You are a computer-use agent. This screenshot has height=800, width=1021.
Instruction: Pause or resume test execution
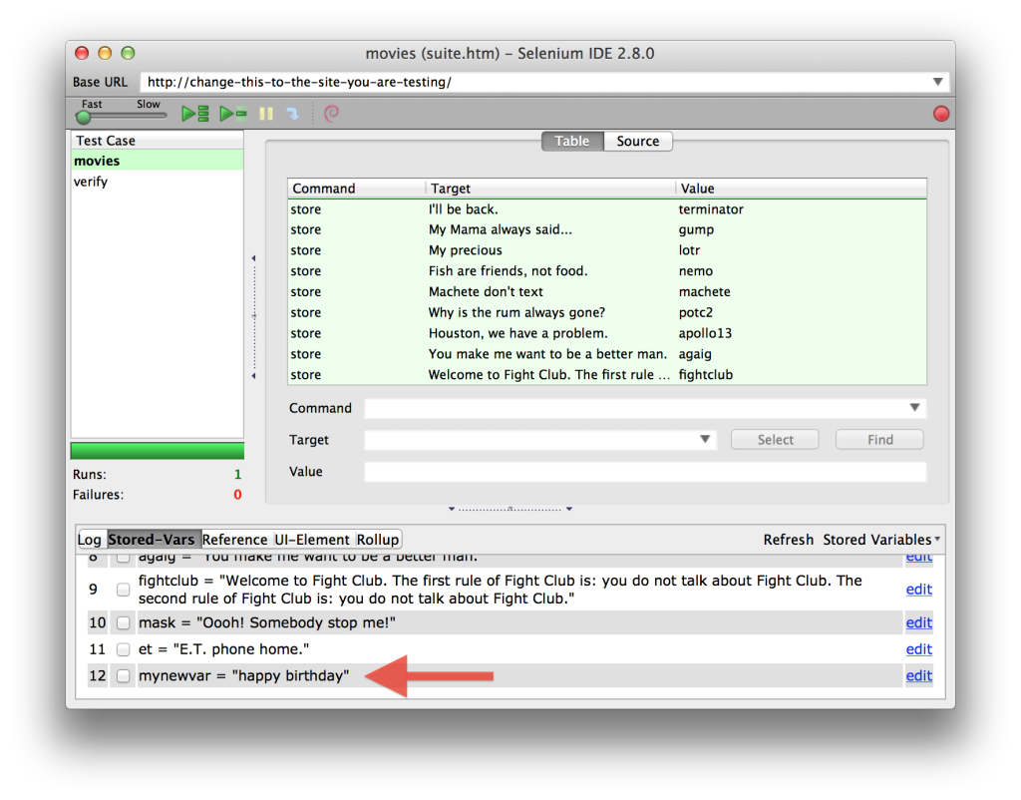[265, 114]
